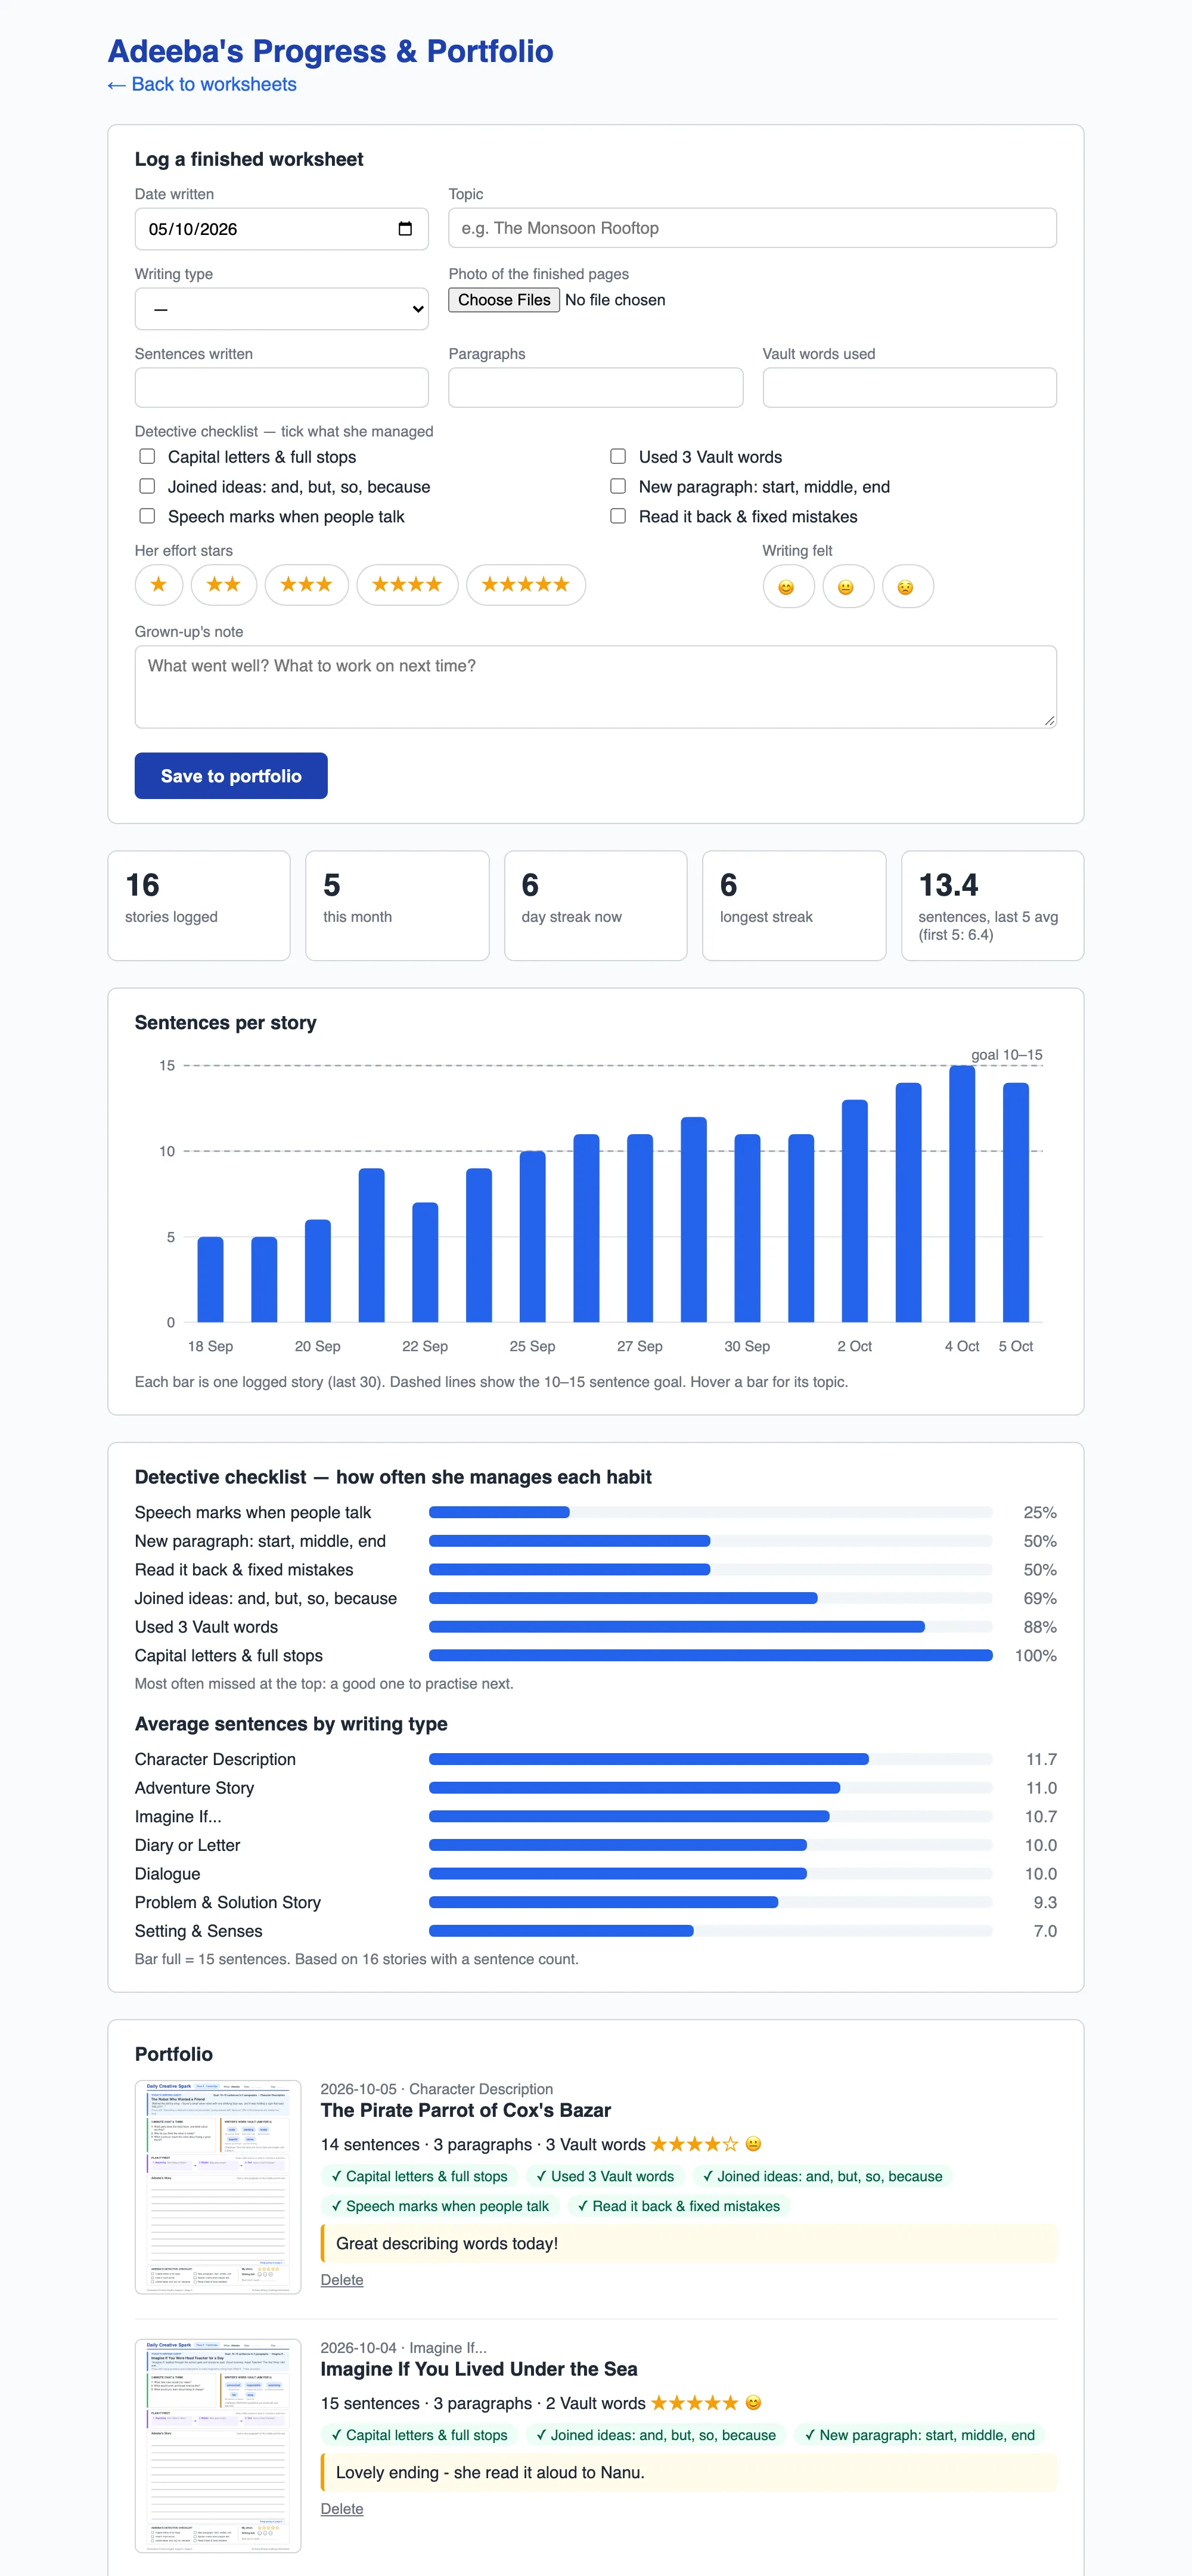
Task: Delete the Pirate Parrot portfolio entry
Action: point(342,2280)
